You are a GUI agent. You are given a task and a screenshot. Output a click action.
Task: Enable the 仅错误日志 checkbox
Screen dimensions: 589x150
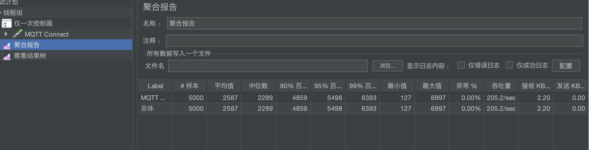[x=461, y=65]
